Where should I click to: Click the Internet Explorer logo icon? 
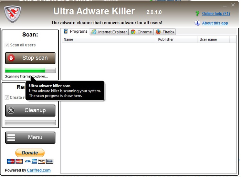[x=94, y=32]
